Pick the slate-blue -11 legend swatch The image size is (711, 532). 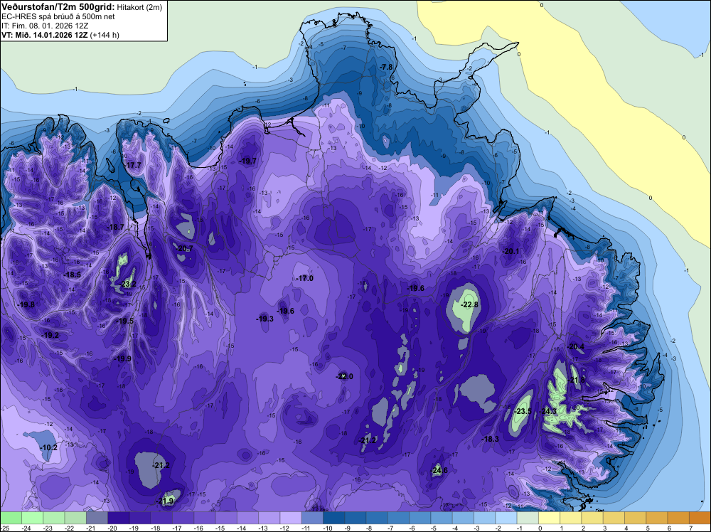click(x=312, y=518)
